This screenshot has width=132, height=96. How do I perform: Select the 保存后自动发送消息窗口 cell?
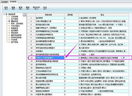[x=50, y=48]
